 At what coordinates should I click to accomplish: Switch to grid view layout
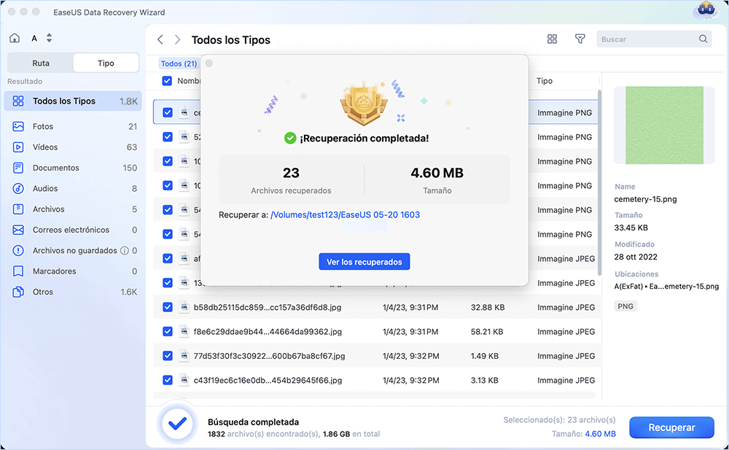coord(552,39)
